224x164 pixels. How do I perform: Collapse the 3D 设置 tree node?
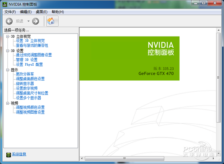(x=7, y=50)
